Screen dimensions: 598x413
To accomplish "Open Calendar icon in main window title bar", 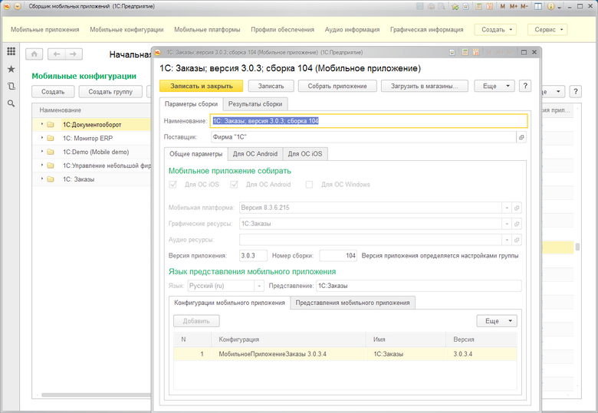I will click(490, 6).
